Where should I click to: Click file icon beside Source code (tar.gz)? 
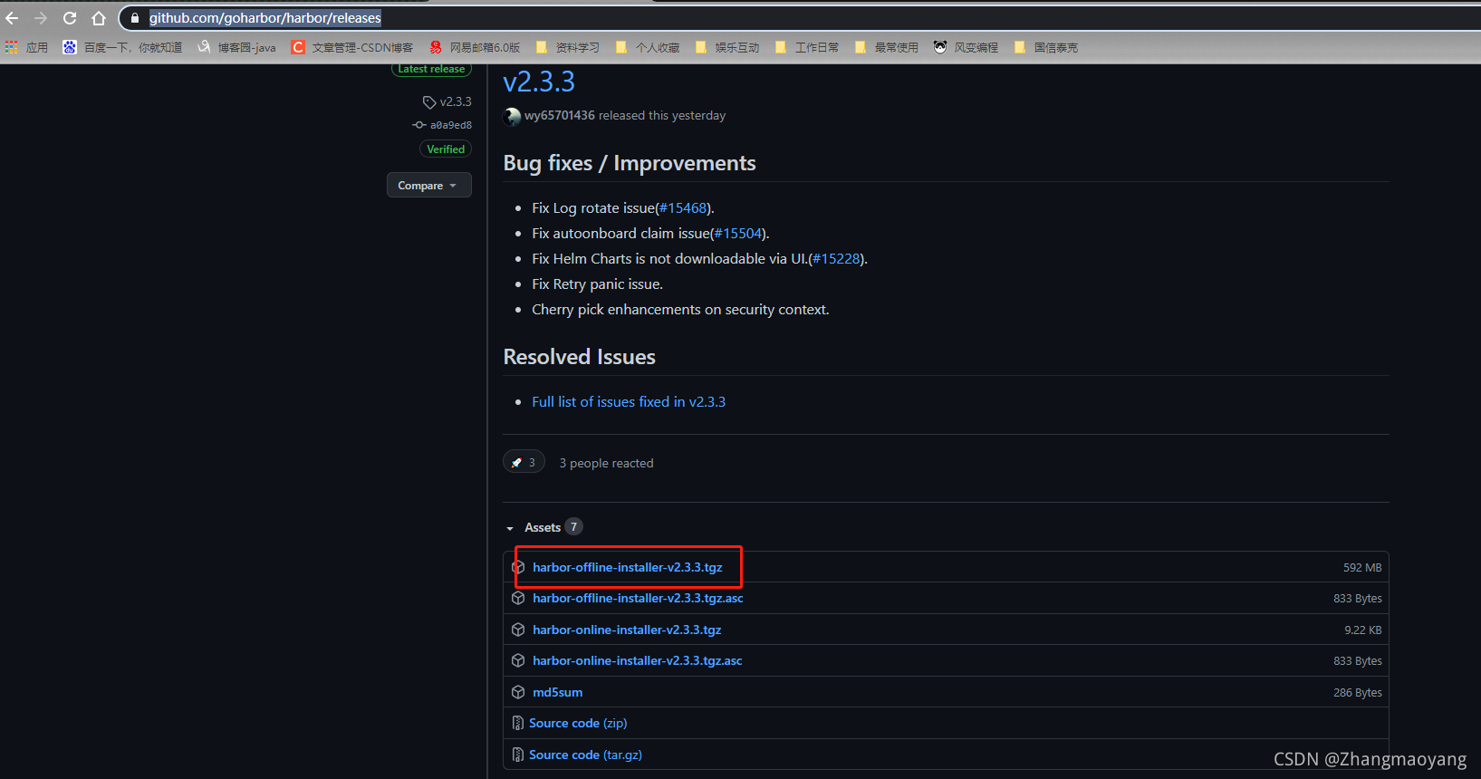[x=518, y=755]
